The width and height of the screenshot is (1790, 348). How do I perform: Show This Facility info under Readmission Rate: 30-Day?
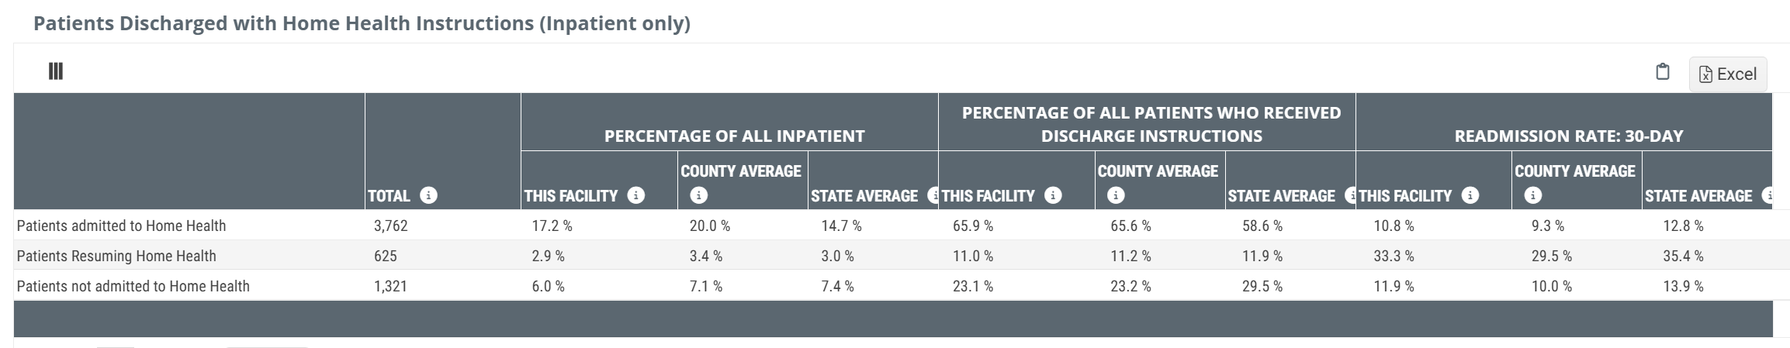point(1470,195)
